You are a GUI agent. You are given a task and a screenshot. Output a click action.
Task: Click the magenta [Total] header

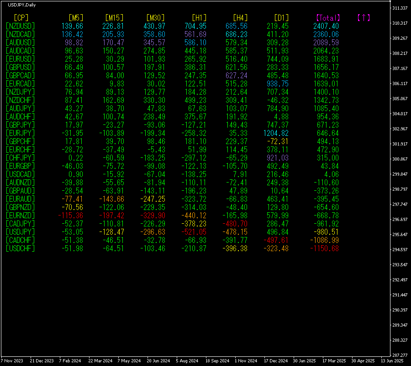point(328,18)
